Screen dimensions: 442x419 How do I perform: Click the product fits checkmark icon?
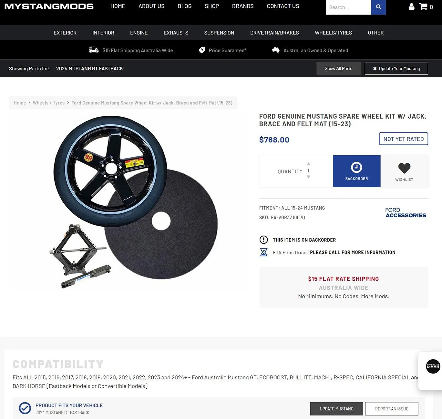[25, 408]
